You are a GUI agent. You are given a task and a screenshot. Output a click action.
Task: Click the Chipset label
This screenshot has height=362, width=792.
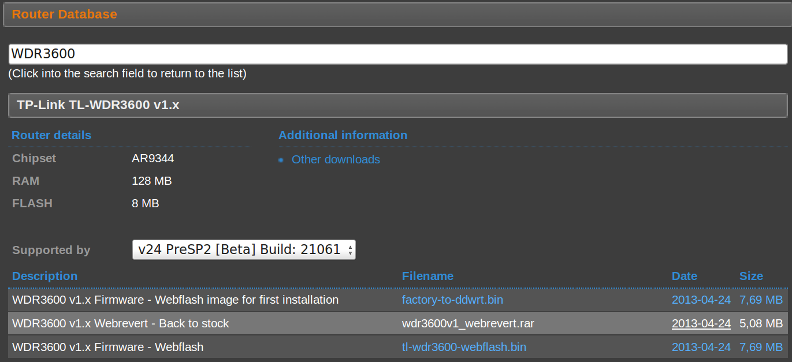[34, 158]
